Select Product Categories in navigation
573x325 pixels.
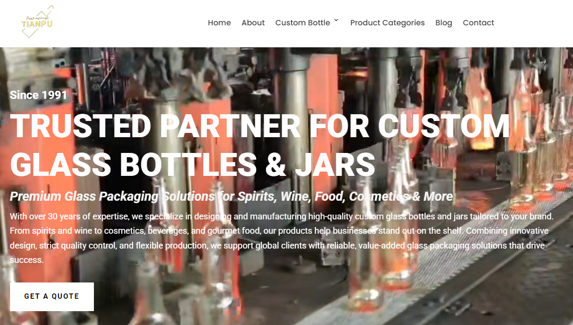[388, 22]
